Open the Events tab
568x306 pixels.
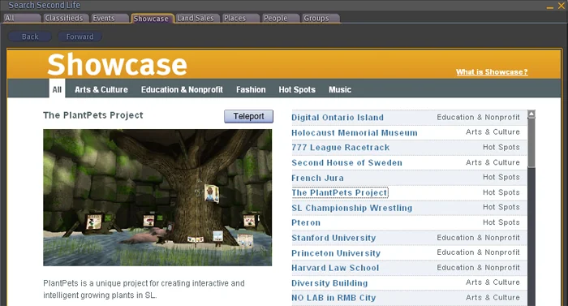109,18
